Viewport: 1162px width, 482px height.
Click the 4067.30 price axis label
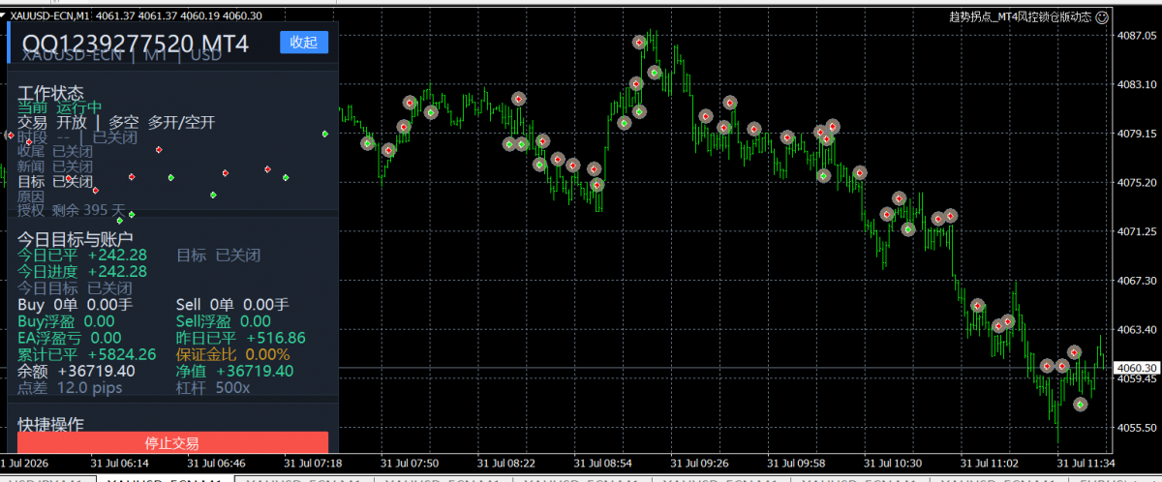[1137, 281]
